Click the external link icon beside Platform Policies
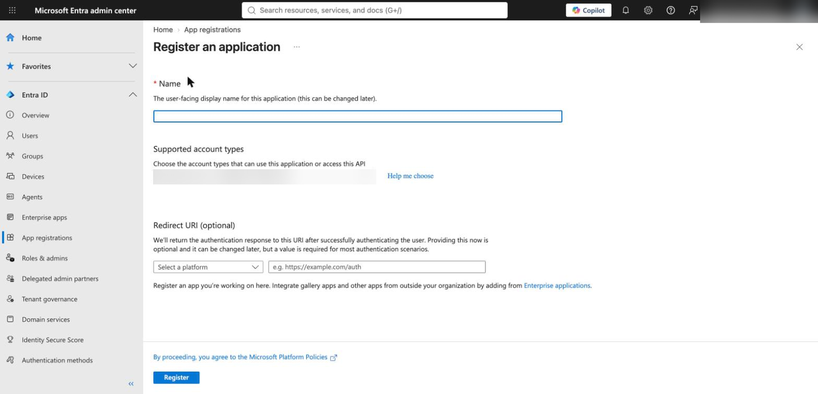 pos(334,357)
